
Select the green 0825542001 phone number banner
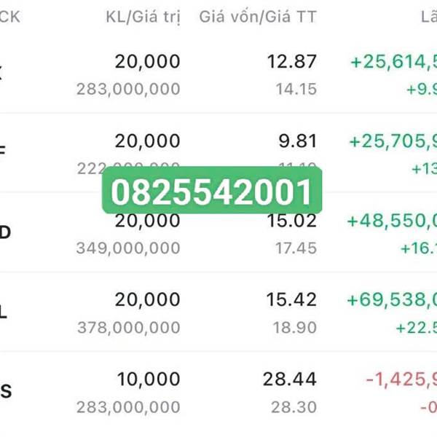tap(212, 191)
